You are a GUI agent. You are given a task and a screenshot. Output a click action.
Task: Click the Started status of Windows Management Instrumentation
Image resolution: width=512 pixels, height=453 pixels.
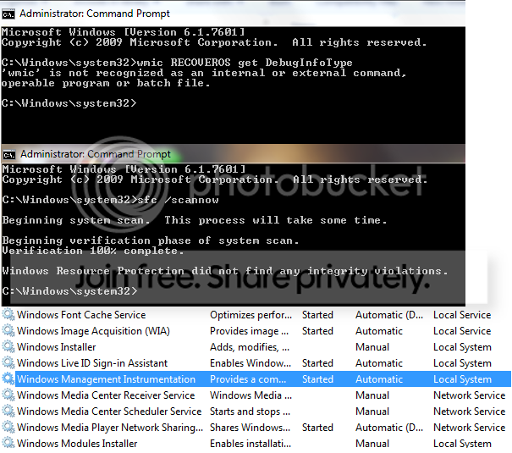[x=317, y=379]
